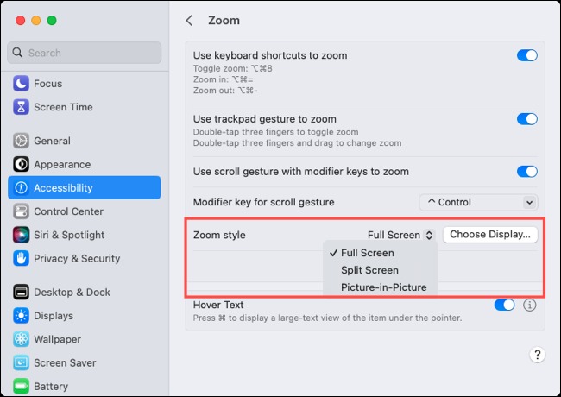Disable keyboard shortcuts to zoom
Viewport: 561px width, 397px height.
pos(527,55)
